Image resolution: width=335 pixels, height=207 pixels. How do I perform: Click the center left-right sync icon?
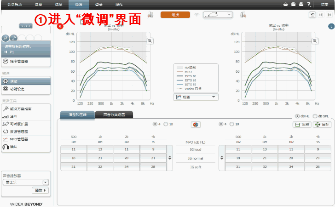pyautogui.click(x=196, y=124)
